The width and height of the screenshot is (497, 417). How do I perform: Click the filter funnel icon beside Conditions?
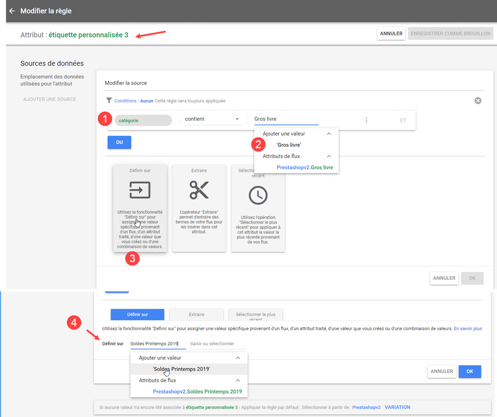pos(109,100)
